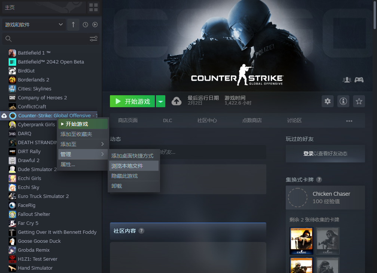Select ConflictCraft in the game list
This screenshot has height=273, width=377.
click(32, 106)
